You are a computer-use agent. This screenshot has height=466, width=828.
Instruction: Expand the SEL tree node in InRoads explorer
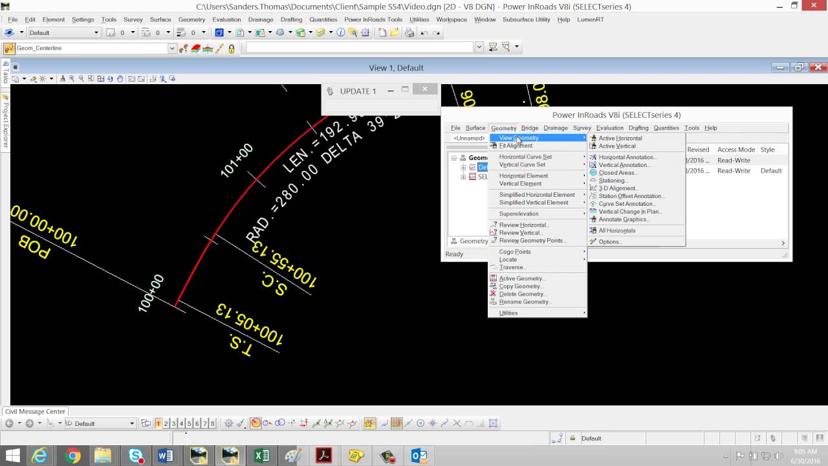463,177
